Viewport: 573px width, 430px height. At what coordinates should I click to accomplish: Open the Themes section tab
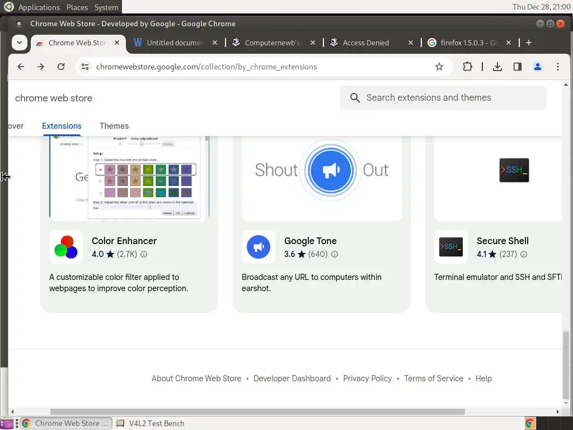coord(114,126)
